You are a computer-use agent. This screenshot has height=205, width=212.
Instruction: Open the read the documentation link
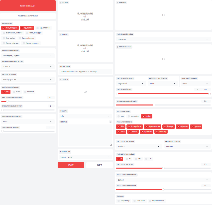point(28,16)
